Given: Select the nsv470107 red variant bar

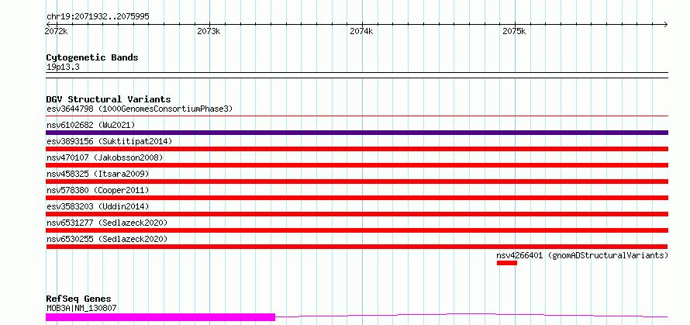Looking at the screenshot, I should point(357,165).
